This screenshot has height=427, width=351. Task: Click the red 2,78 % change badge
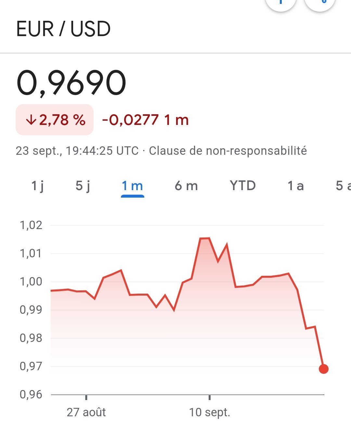point(55,120)
